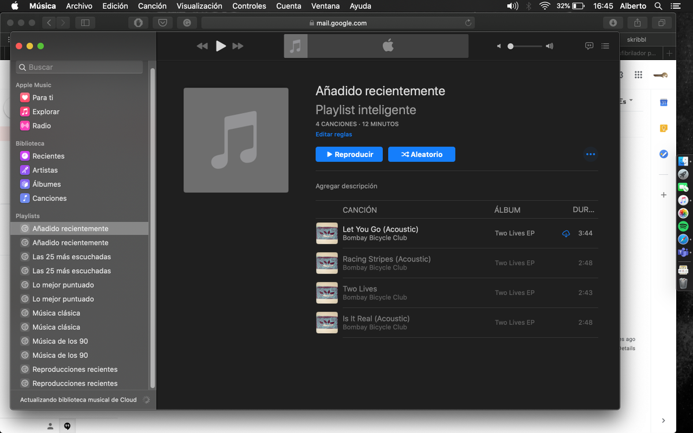The image size is (693, 433).
Task: Select the Two Lives song row
Action: 457,293
